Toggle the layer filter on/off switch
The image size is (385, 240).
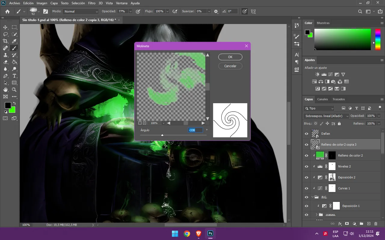click(x=380, y=108)
